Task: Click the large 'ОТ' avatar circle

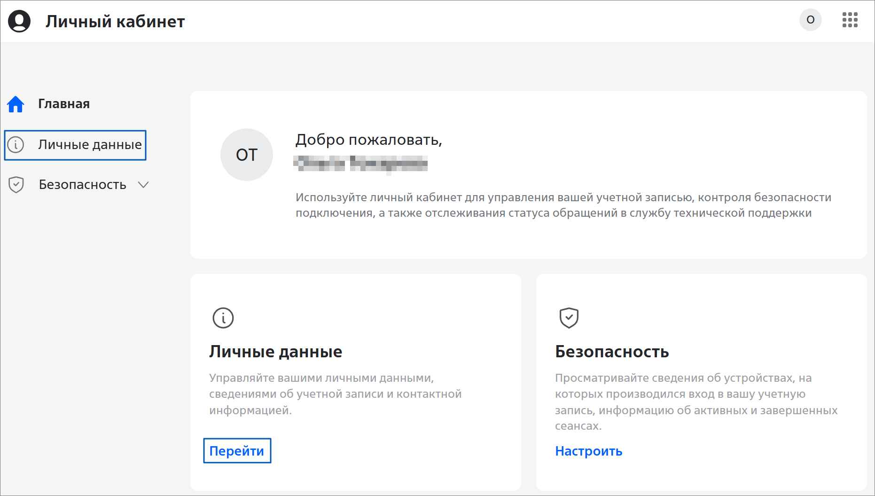Action: pyautogui.click(x=247, y=155)
